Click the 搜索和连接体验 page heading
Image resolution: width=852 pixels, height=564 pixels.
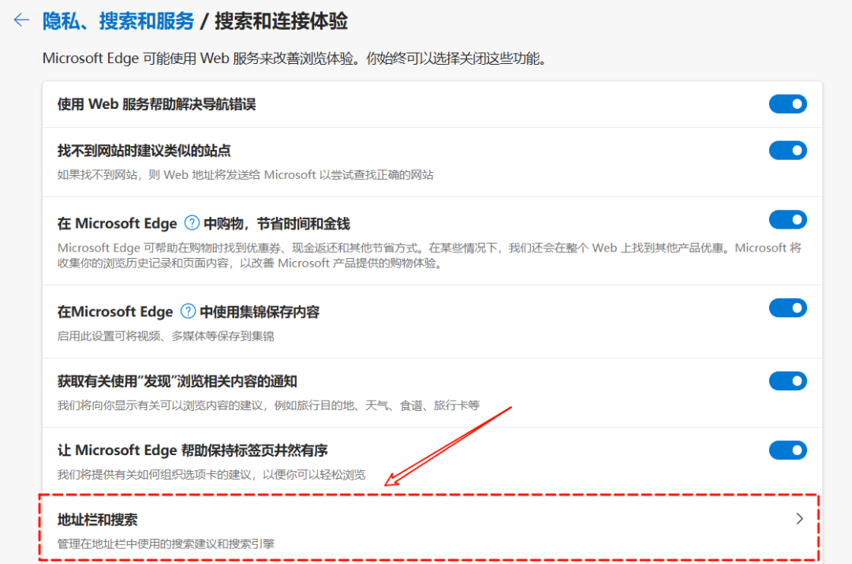pos(281,21)
